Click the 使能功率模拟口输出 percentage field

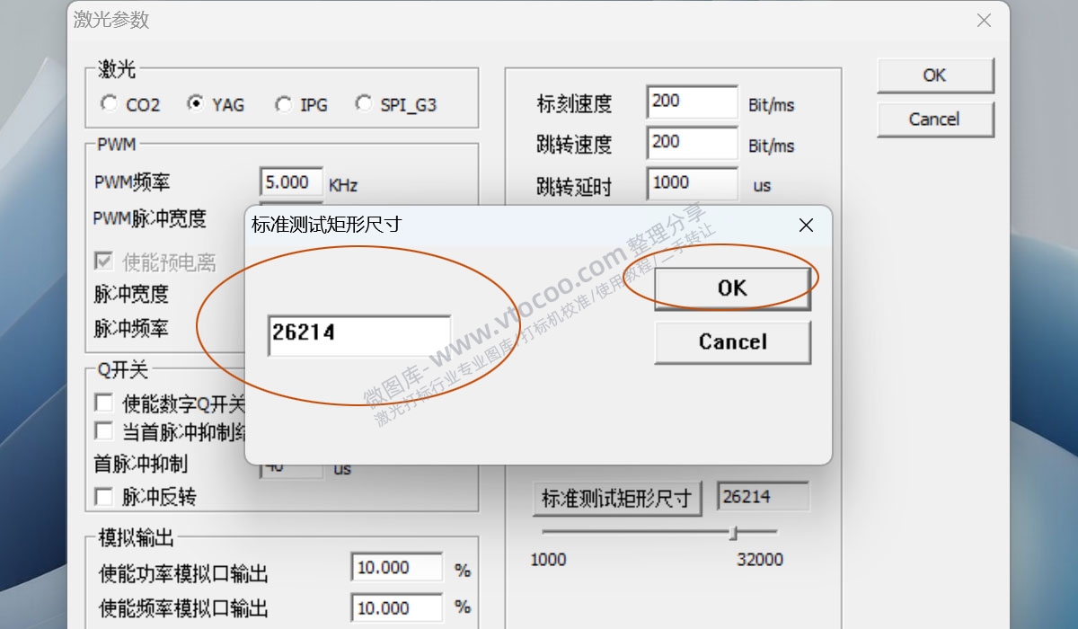(396, 567)
